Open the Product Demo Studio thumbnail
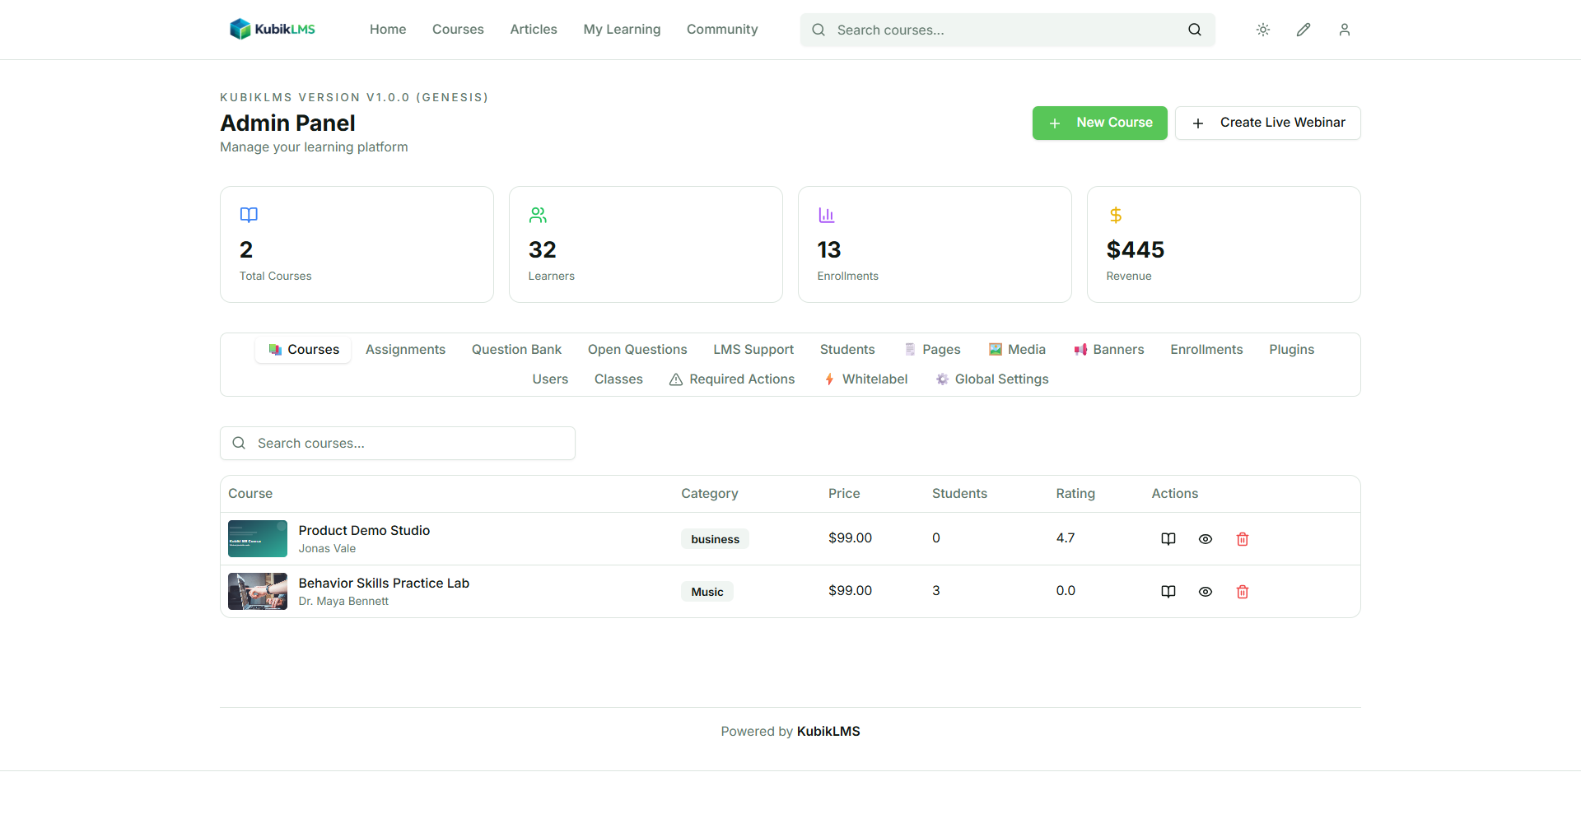Screen dimensions: 1581x814 coord(258,539)
